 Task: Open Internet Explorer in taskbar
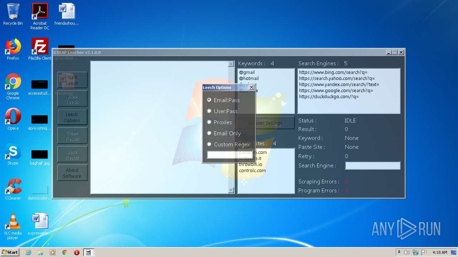[x=29, y=252]
